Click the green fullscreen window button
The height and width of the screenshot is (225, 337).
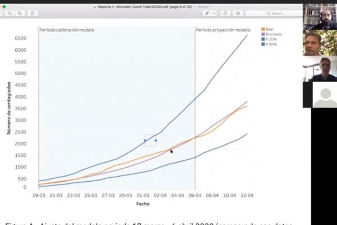(x=4, y=7)
